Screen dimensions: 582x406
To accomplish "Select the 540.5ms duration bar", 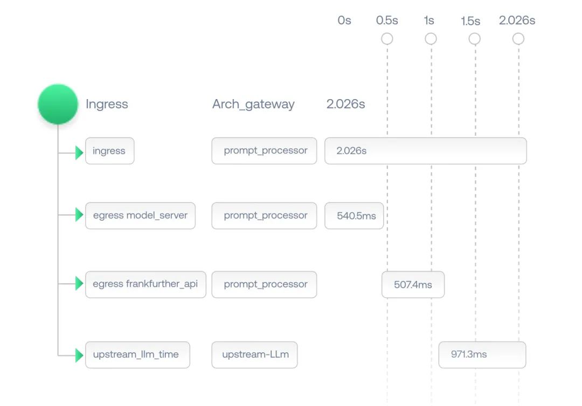I will 354,216.
